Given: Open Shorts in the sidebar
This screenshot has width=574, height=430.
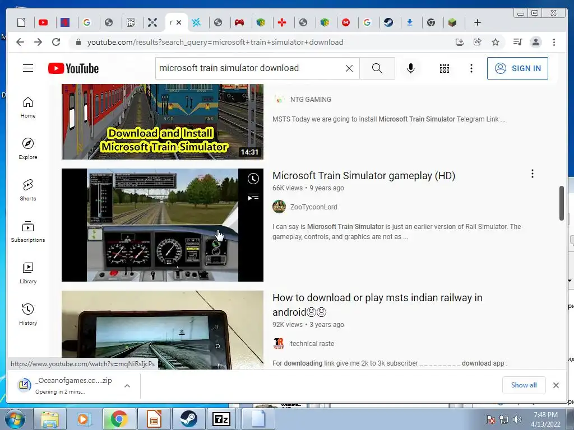Looking at the screenshot, I should tap(28, 190).
